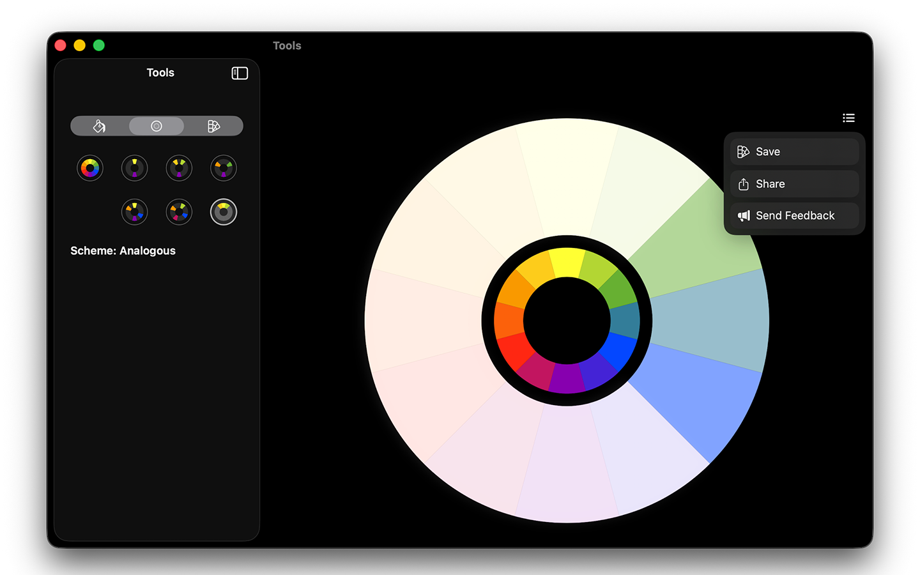Select the color wheel tab
The height and width of the screenshot is (575, 920).
pos(157,126)
